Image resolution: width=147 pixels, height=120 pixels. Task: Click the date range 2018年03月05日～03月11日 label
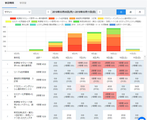(x=74, y=12)
